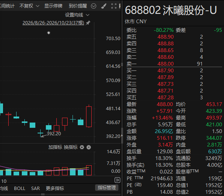Open the 不复权 adjustment dropdown
Screen dimensions: 224x196
[29, 6]
